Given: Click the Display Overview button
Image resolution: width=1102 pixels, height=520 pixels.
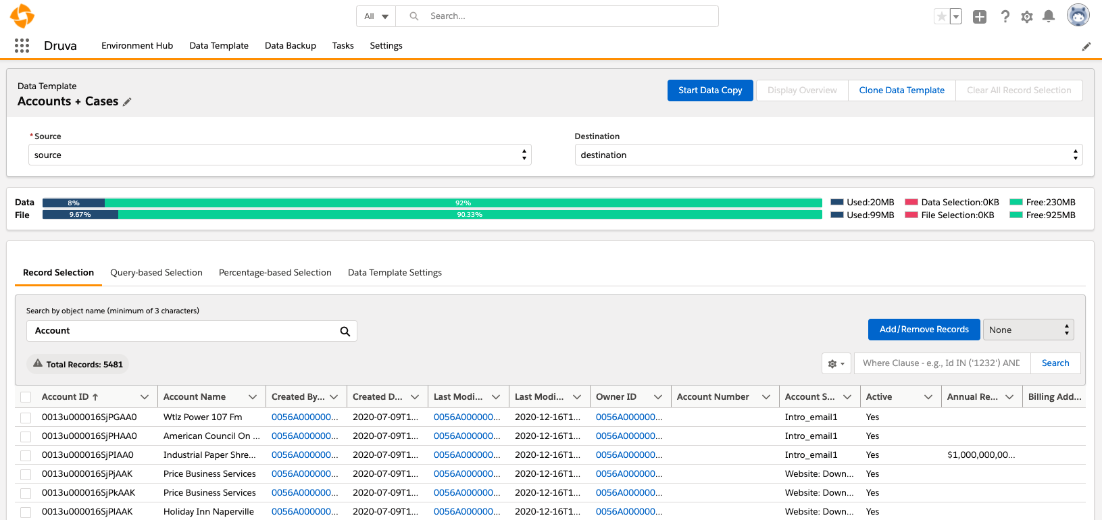Looking at the screenshot, I should pyautogui.click(x=802, y=90).
